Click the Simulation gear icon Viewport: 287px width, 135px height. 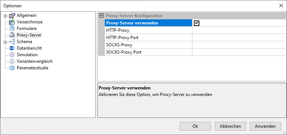(x=12, y=55)
